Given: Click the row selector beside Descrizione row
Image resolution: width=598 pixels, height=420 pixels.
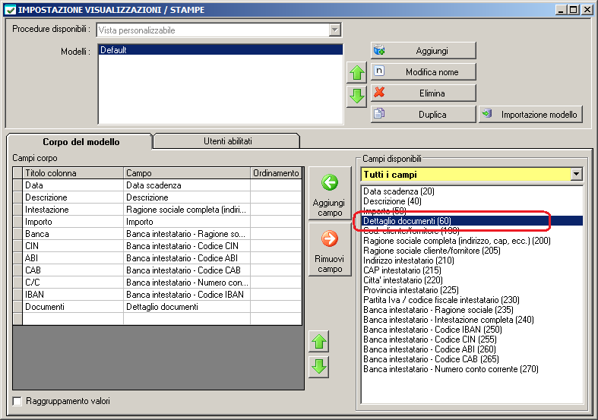Looking at the screenshot, I should [17, 197].
